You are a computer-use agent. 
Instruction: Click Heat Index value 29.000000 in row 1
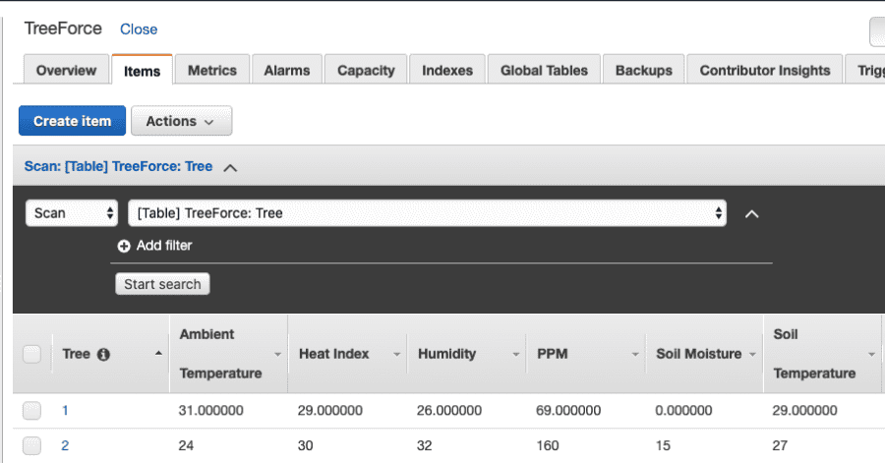click(330, 411)
